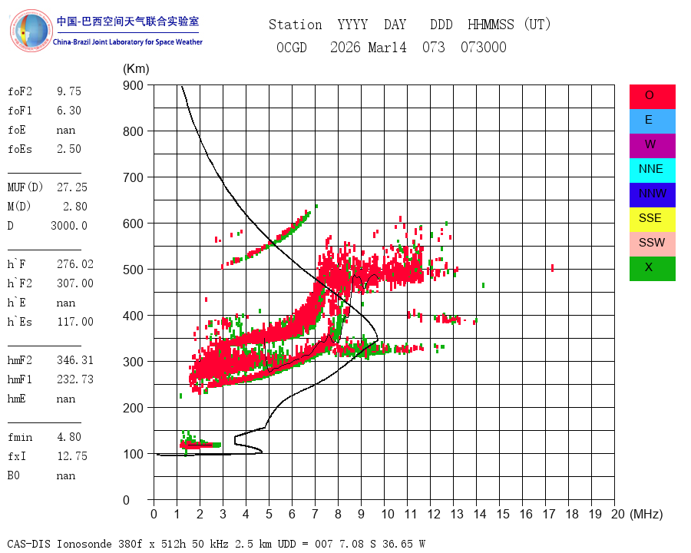
Task: Select the purple W legend swatch
Action: (x=652, y=146)
